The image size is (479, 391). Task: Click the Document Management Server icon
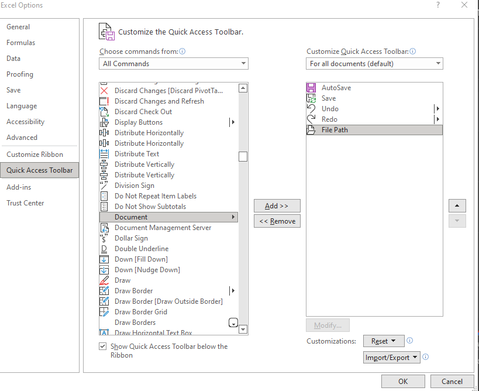click(x=104, y=228)
